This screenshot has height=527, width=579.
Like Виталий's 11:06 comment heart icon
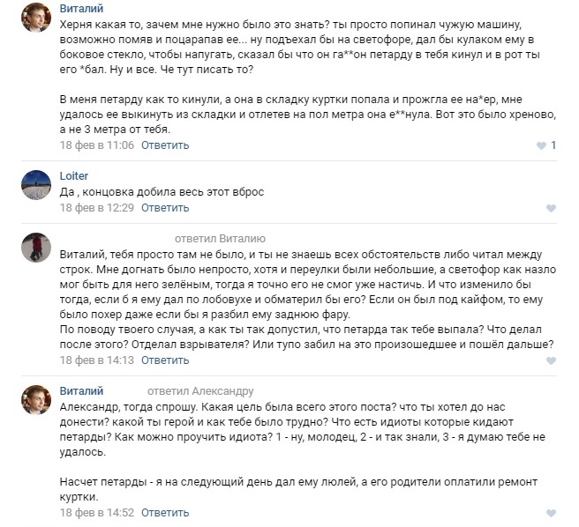(541, 145)
